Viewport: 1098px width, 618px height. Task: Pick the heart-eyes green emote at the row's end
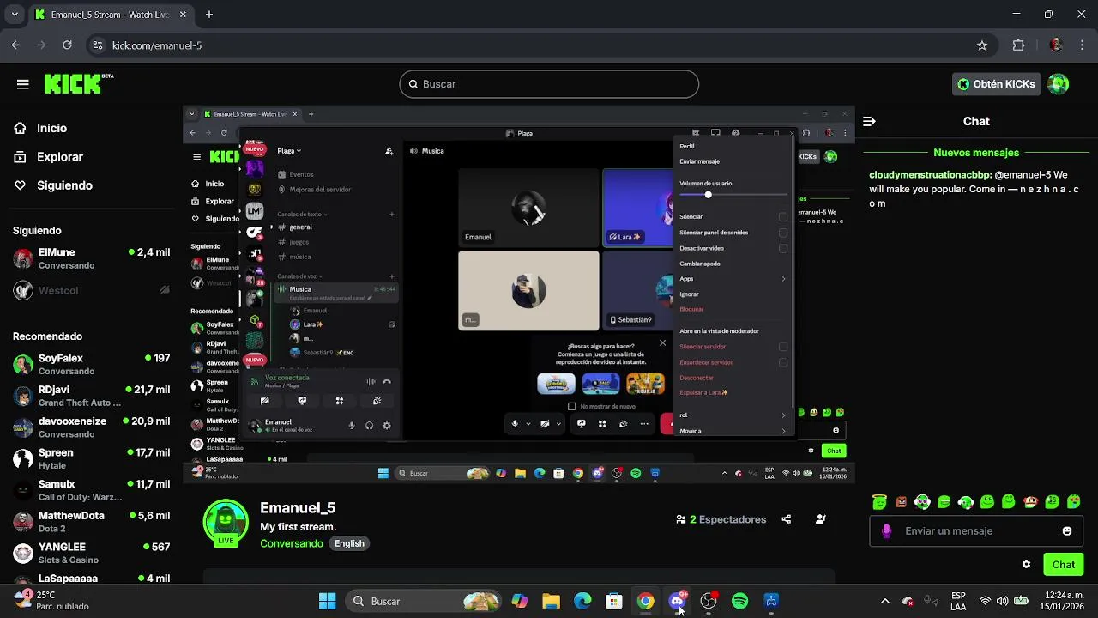click(1073, 502)
